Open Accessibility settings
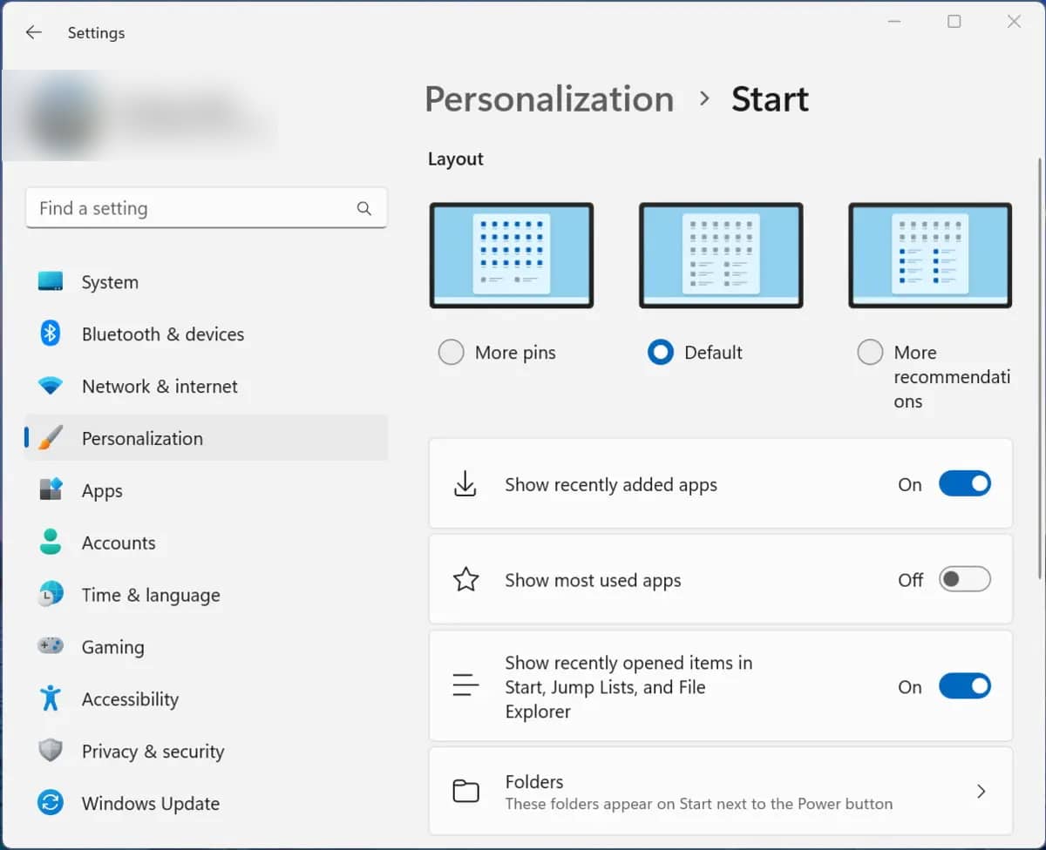Screen dimensions: 1046x850 (x=130, y=699)
